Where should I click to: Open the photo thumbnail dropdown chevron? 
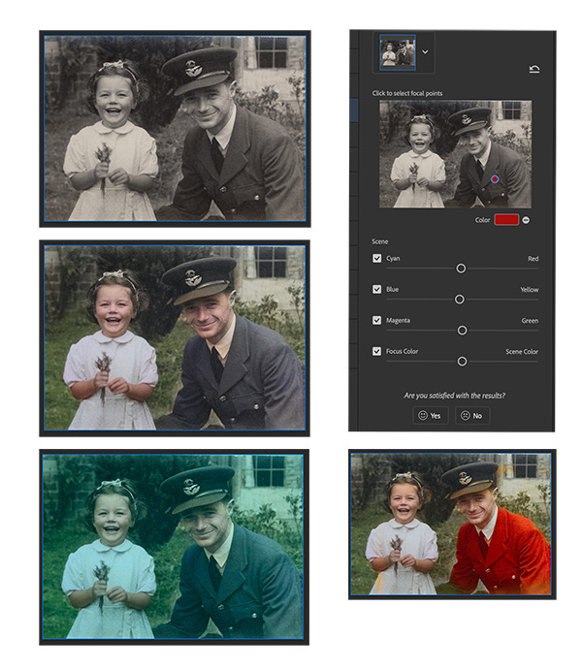click(425, 51)
